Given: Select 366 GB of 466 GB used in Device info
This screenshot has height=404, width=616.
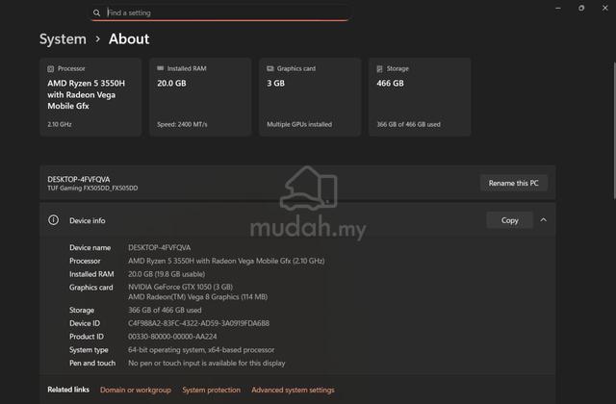Looking at the screenshot, I should click(x=165, y=310).
